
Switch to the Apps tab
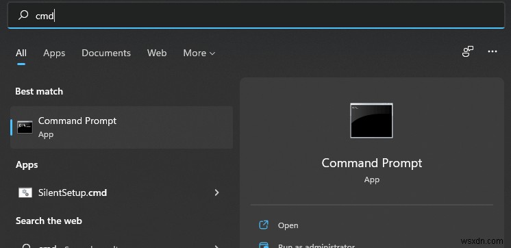pyautogui.click(x=54, y=53)
